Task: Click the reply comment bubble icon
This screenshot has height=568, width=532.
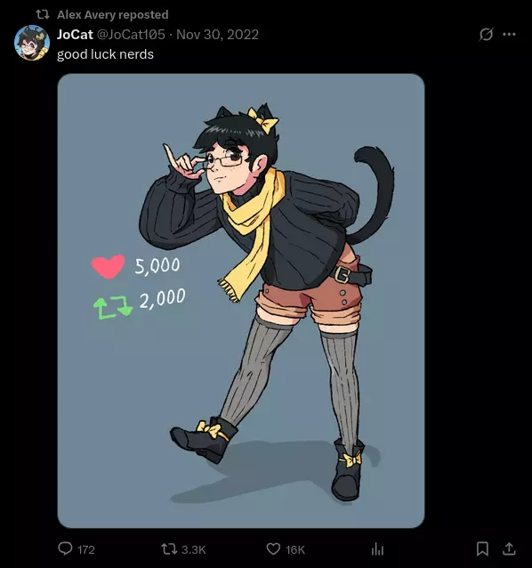Action: 66,548
